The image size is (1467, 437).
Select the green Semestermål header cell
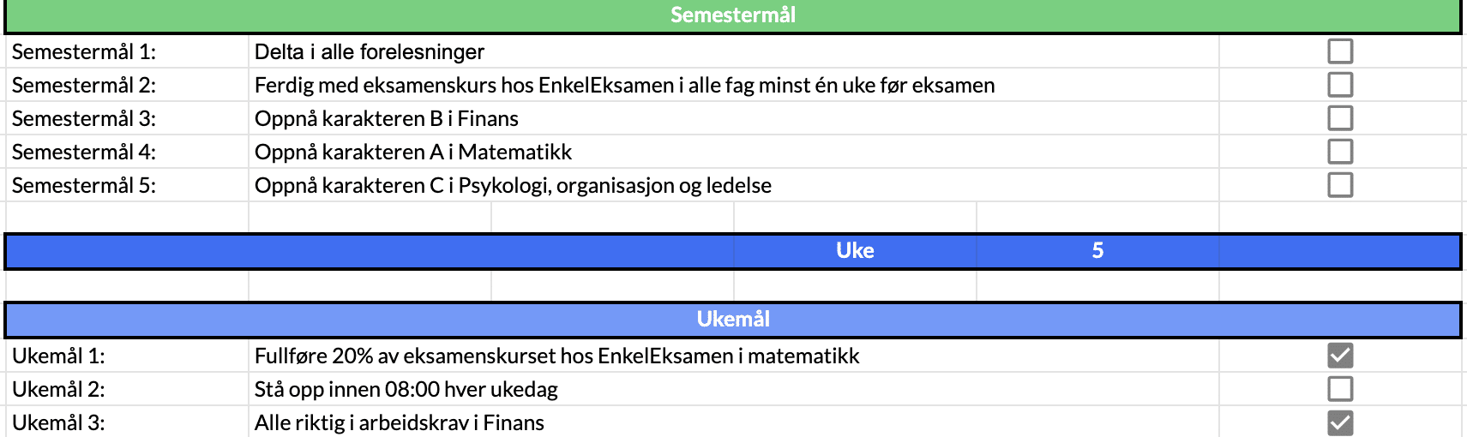pos(732,15)
